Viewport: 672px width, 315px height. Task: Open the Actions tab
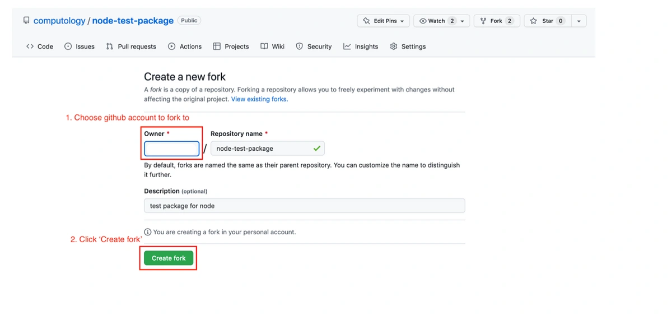(185, 47)
